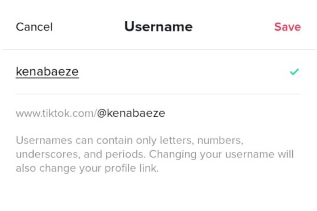Click the "Usernames can contain only letters" line

[x=129, y=140]
